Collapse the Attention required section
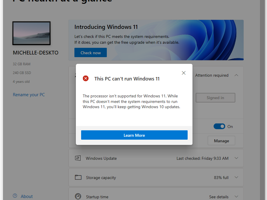267x200 pixels. pos(236,75)
